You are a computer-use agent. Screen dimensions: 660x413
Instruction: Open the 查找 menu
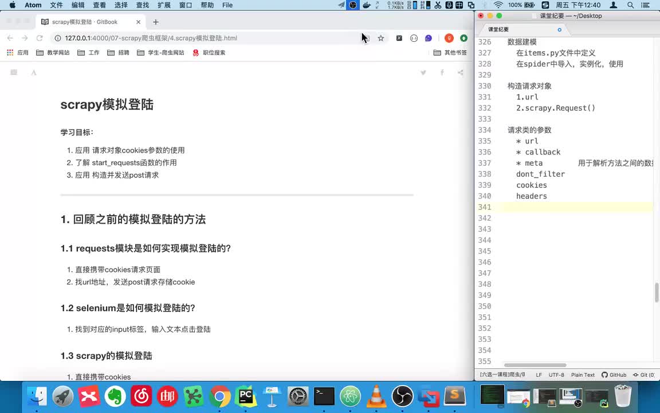[143, 5]
